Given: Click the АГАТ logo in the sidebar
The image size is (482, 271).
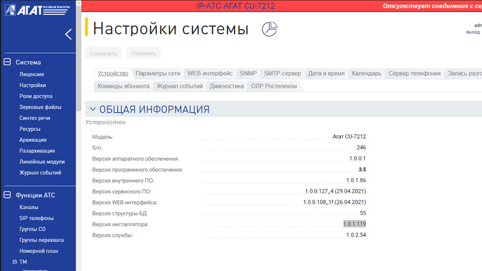Looking at the screenshot, I should pos(37,10).
